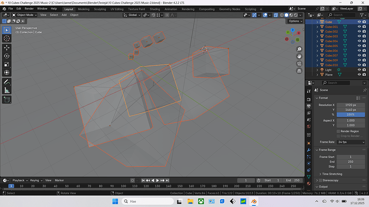The image size is (369, 207).
Task: Jump to the last frame
Action: [167, 180]
